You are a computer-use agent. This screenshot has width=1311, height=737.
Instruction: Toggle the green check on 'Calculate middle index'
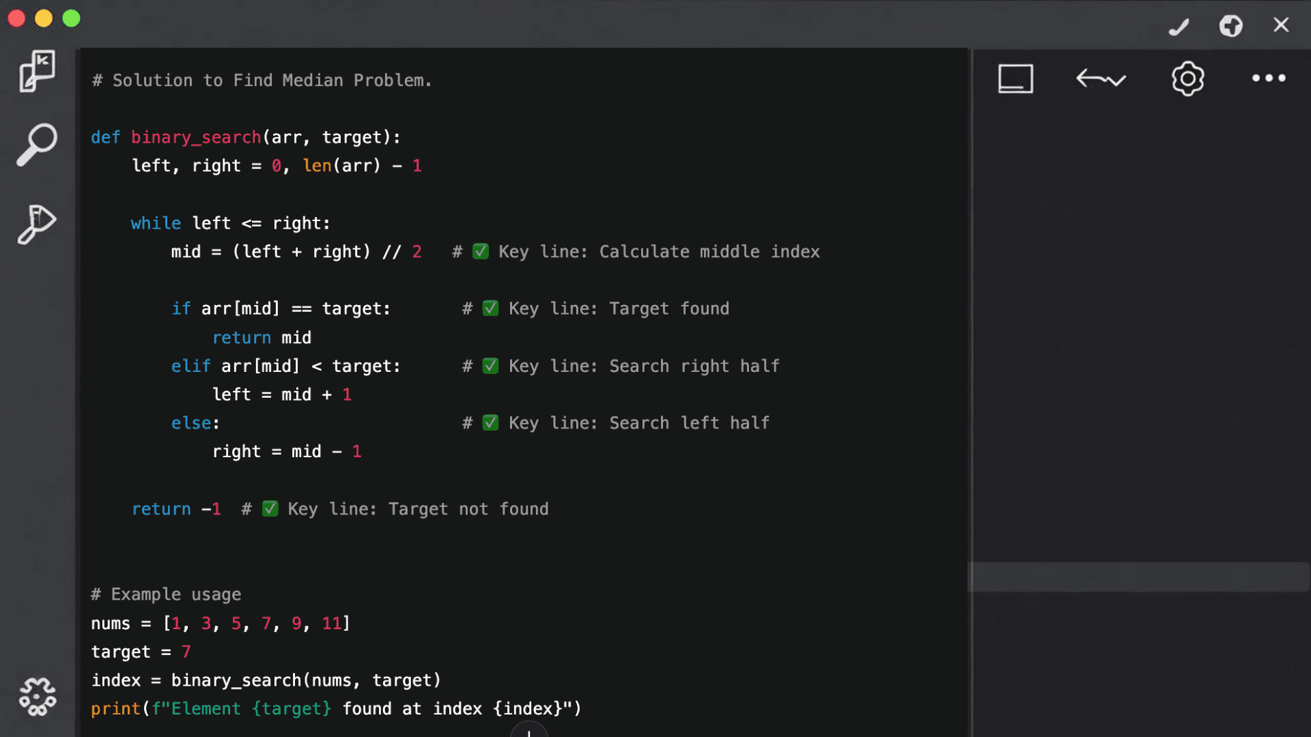coord(481,251)
